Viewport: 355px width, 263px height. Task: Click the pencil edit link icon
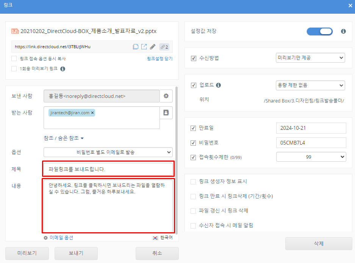(x=153, y=47)
